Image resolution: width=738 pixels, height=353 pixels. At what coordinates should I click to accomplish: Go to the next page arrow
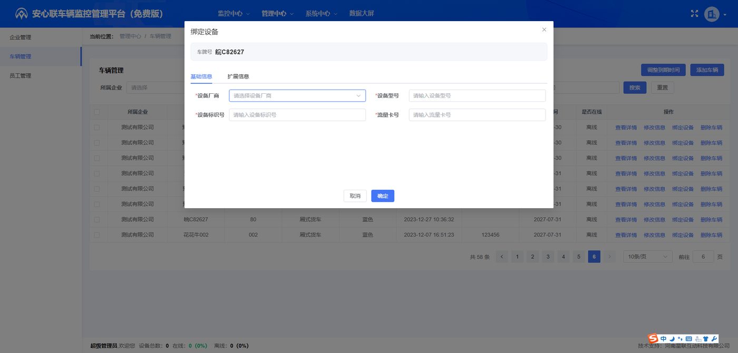610,257
